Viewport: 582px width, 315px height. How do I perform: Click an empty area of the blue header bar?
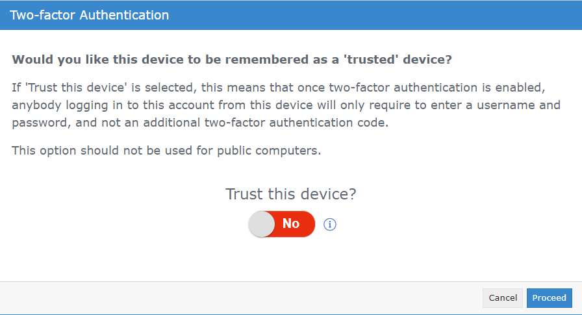(x=371, y=15)
